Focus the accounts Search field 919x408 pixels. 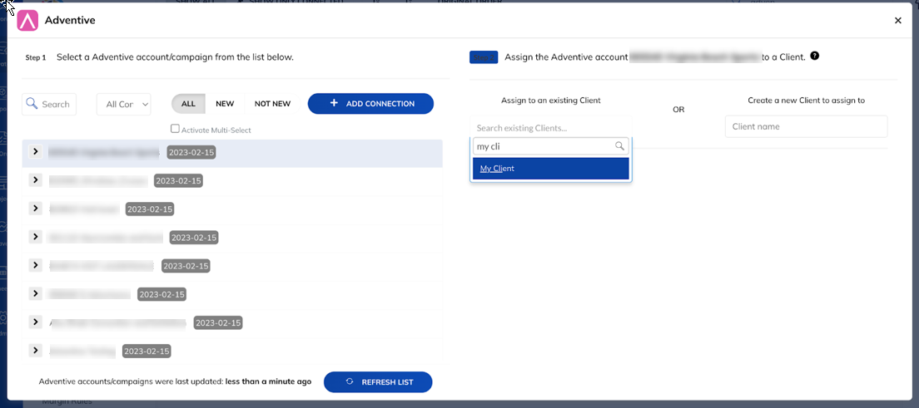click(x=49, y=104)
